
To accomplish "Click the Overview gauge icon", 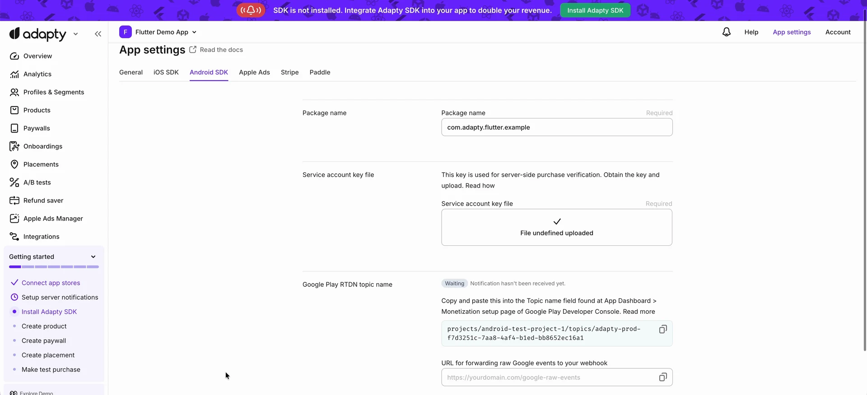I will pos(14,56).
